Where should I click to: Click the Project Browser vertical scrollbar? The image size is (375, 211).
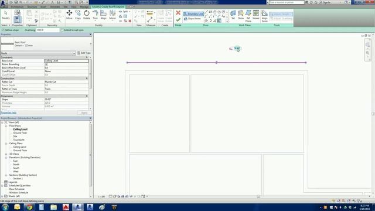coord(91,155)
